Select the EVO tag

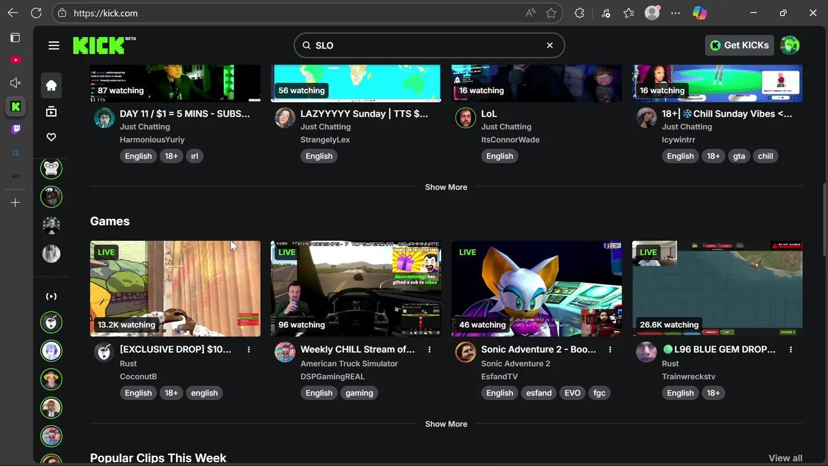pyautogui.click(x=572, y=393)
